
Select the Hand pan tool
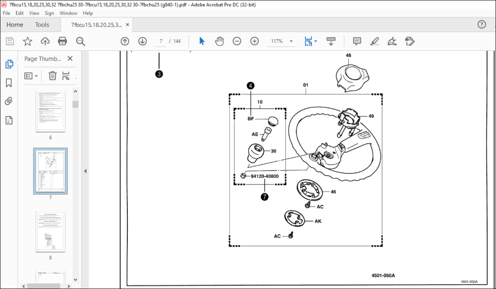[x=219, y=41]
